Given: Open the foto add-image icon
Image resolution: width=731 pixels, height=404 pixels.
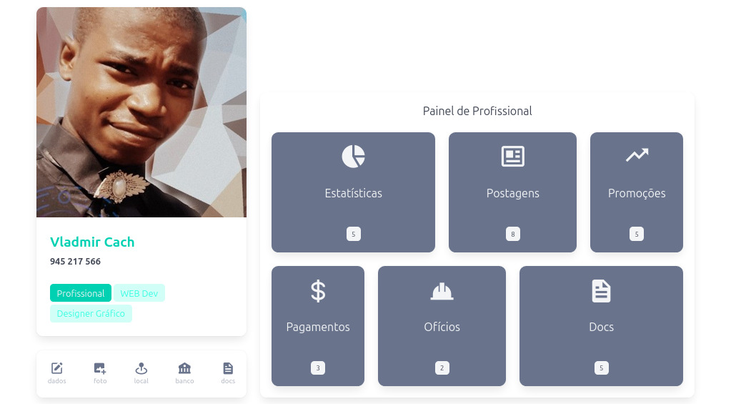Looking at the screenshot, I should pos(100,368).
